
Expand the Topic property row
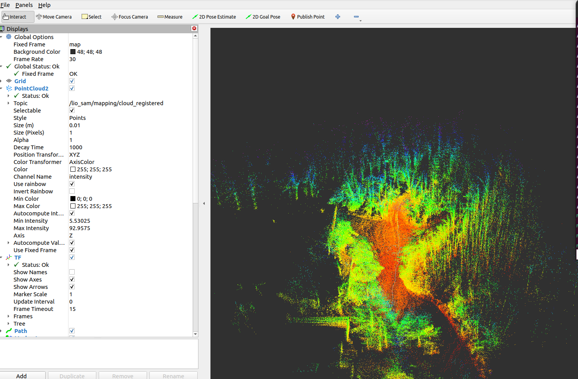pos(9,103)
